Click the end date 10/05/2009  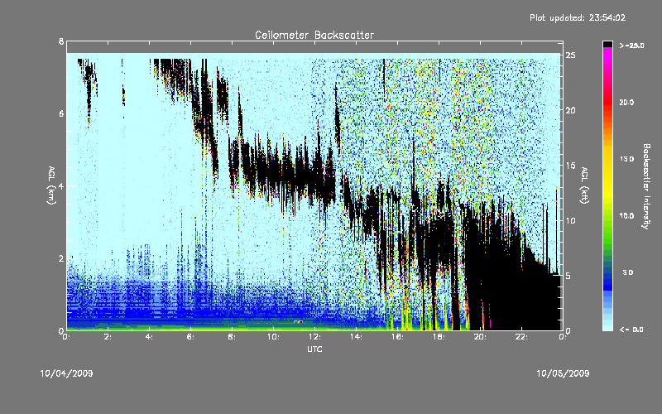tap(563, 373)
